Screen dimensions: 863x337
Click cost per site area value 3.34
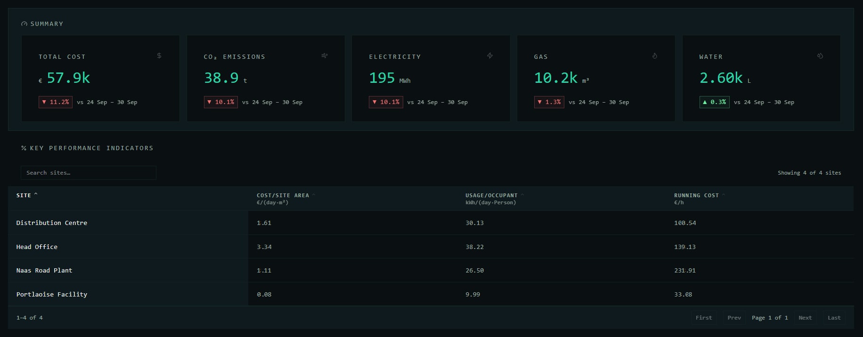(x=264, y=247)
